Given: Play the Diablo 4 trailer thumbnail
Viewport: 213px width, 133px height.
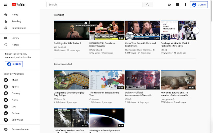Looking at the screenshot, I should coord(142,80).
